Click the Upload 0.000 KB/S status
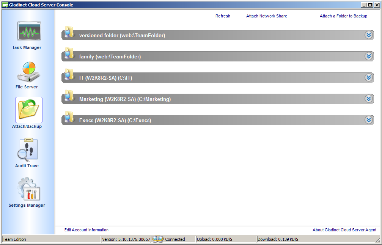The height and width of the screenshot is (245, 382). [x=215, y=239]
